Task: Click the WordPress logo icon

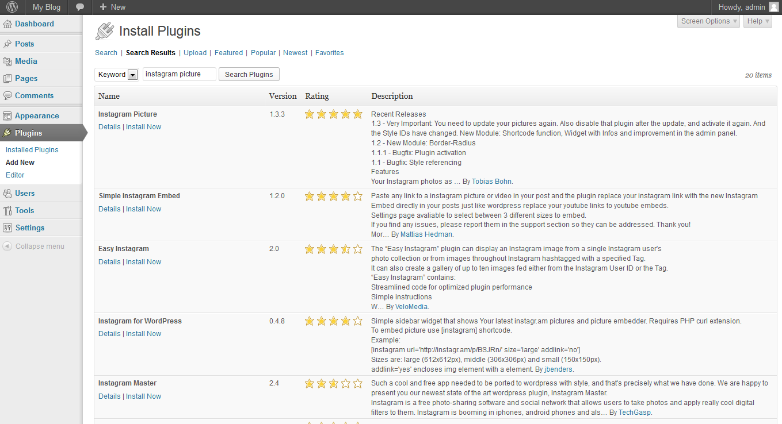Action: click(x=12, y=7)
